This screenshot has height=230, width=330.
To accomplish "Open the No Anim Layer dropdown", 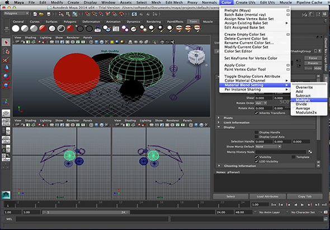I will 271,212.
